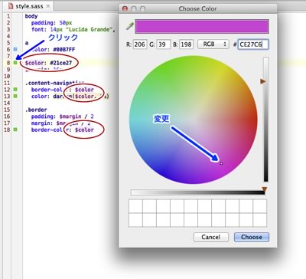Click the magenta color preview bar

click(x=202, y=26)
